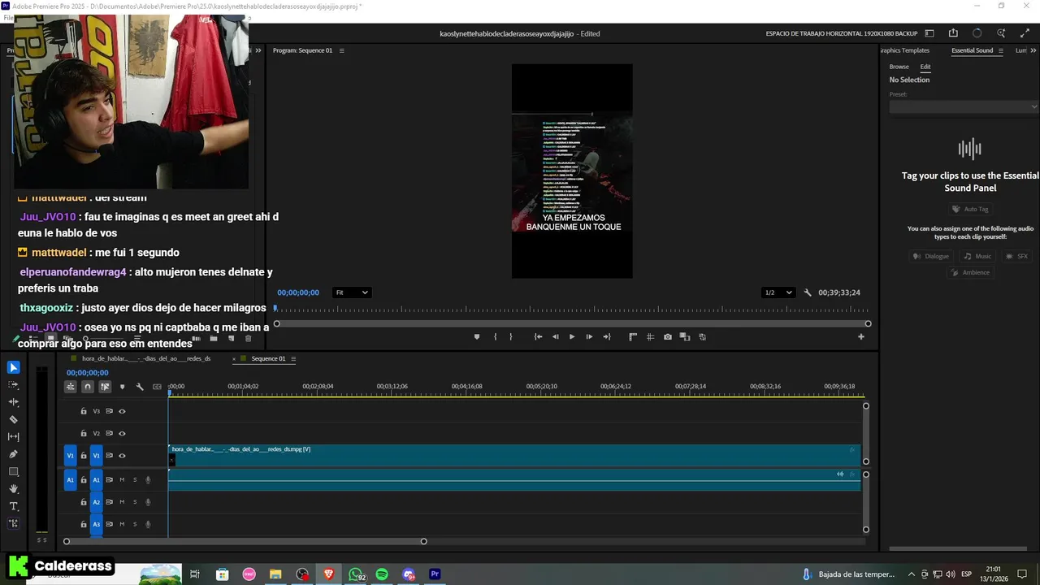Open playback resolution 1/2 dropdown

click(x=778, y=292)
